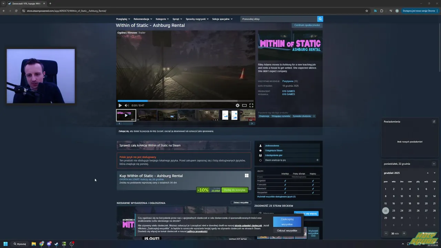Focus the 'Przeszukaj sklep' search field
This screenshot has width=441, height=248.
click(279, 19)
